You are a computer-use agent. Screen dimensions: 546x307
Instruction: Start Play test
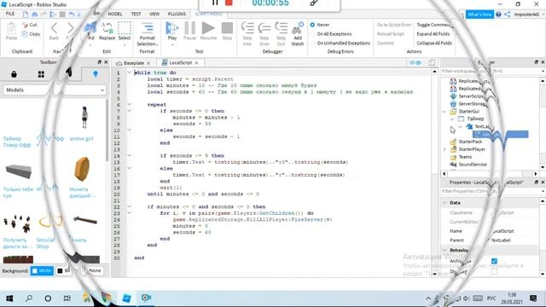coord(171,31)
